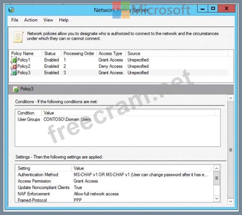
Task: Close the Network Policy Server window
Action: click(227, 8)
